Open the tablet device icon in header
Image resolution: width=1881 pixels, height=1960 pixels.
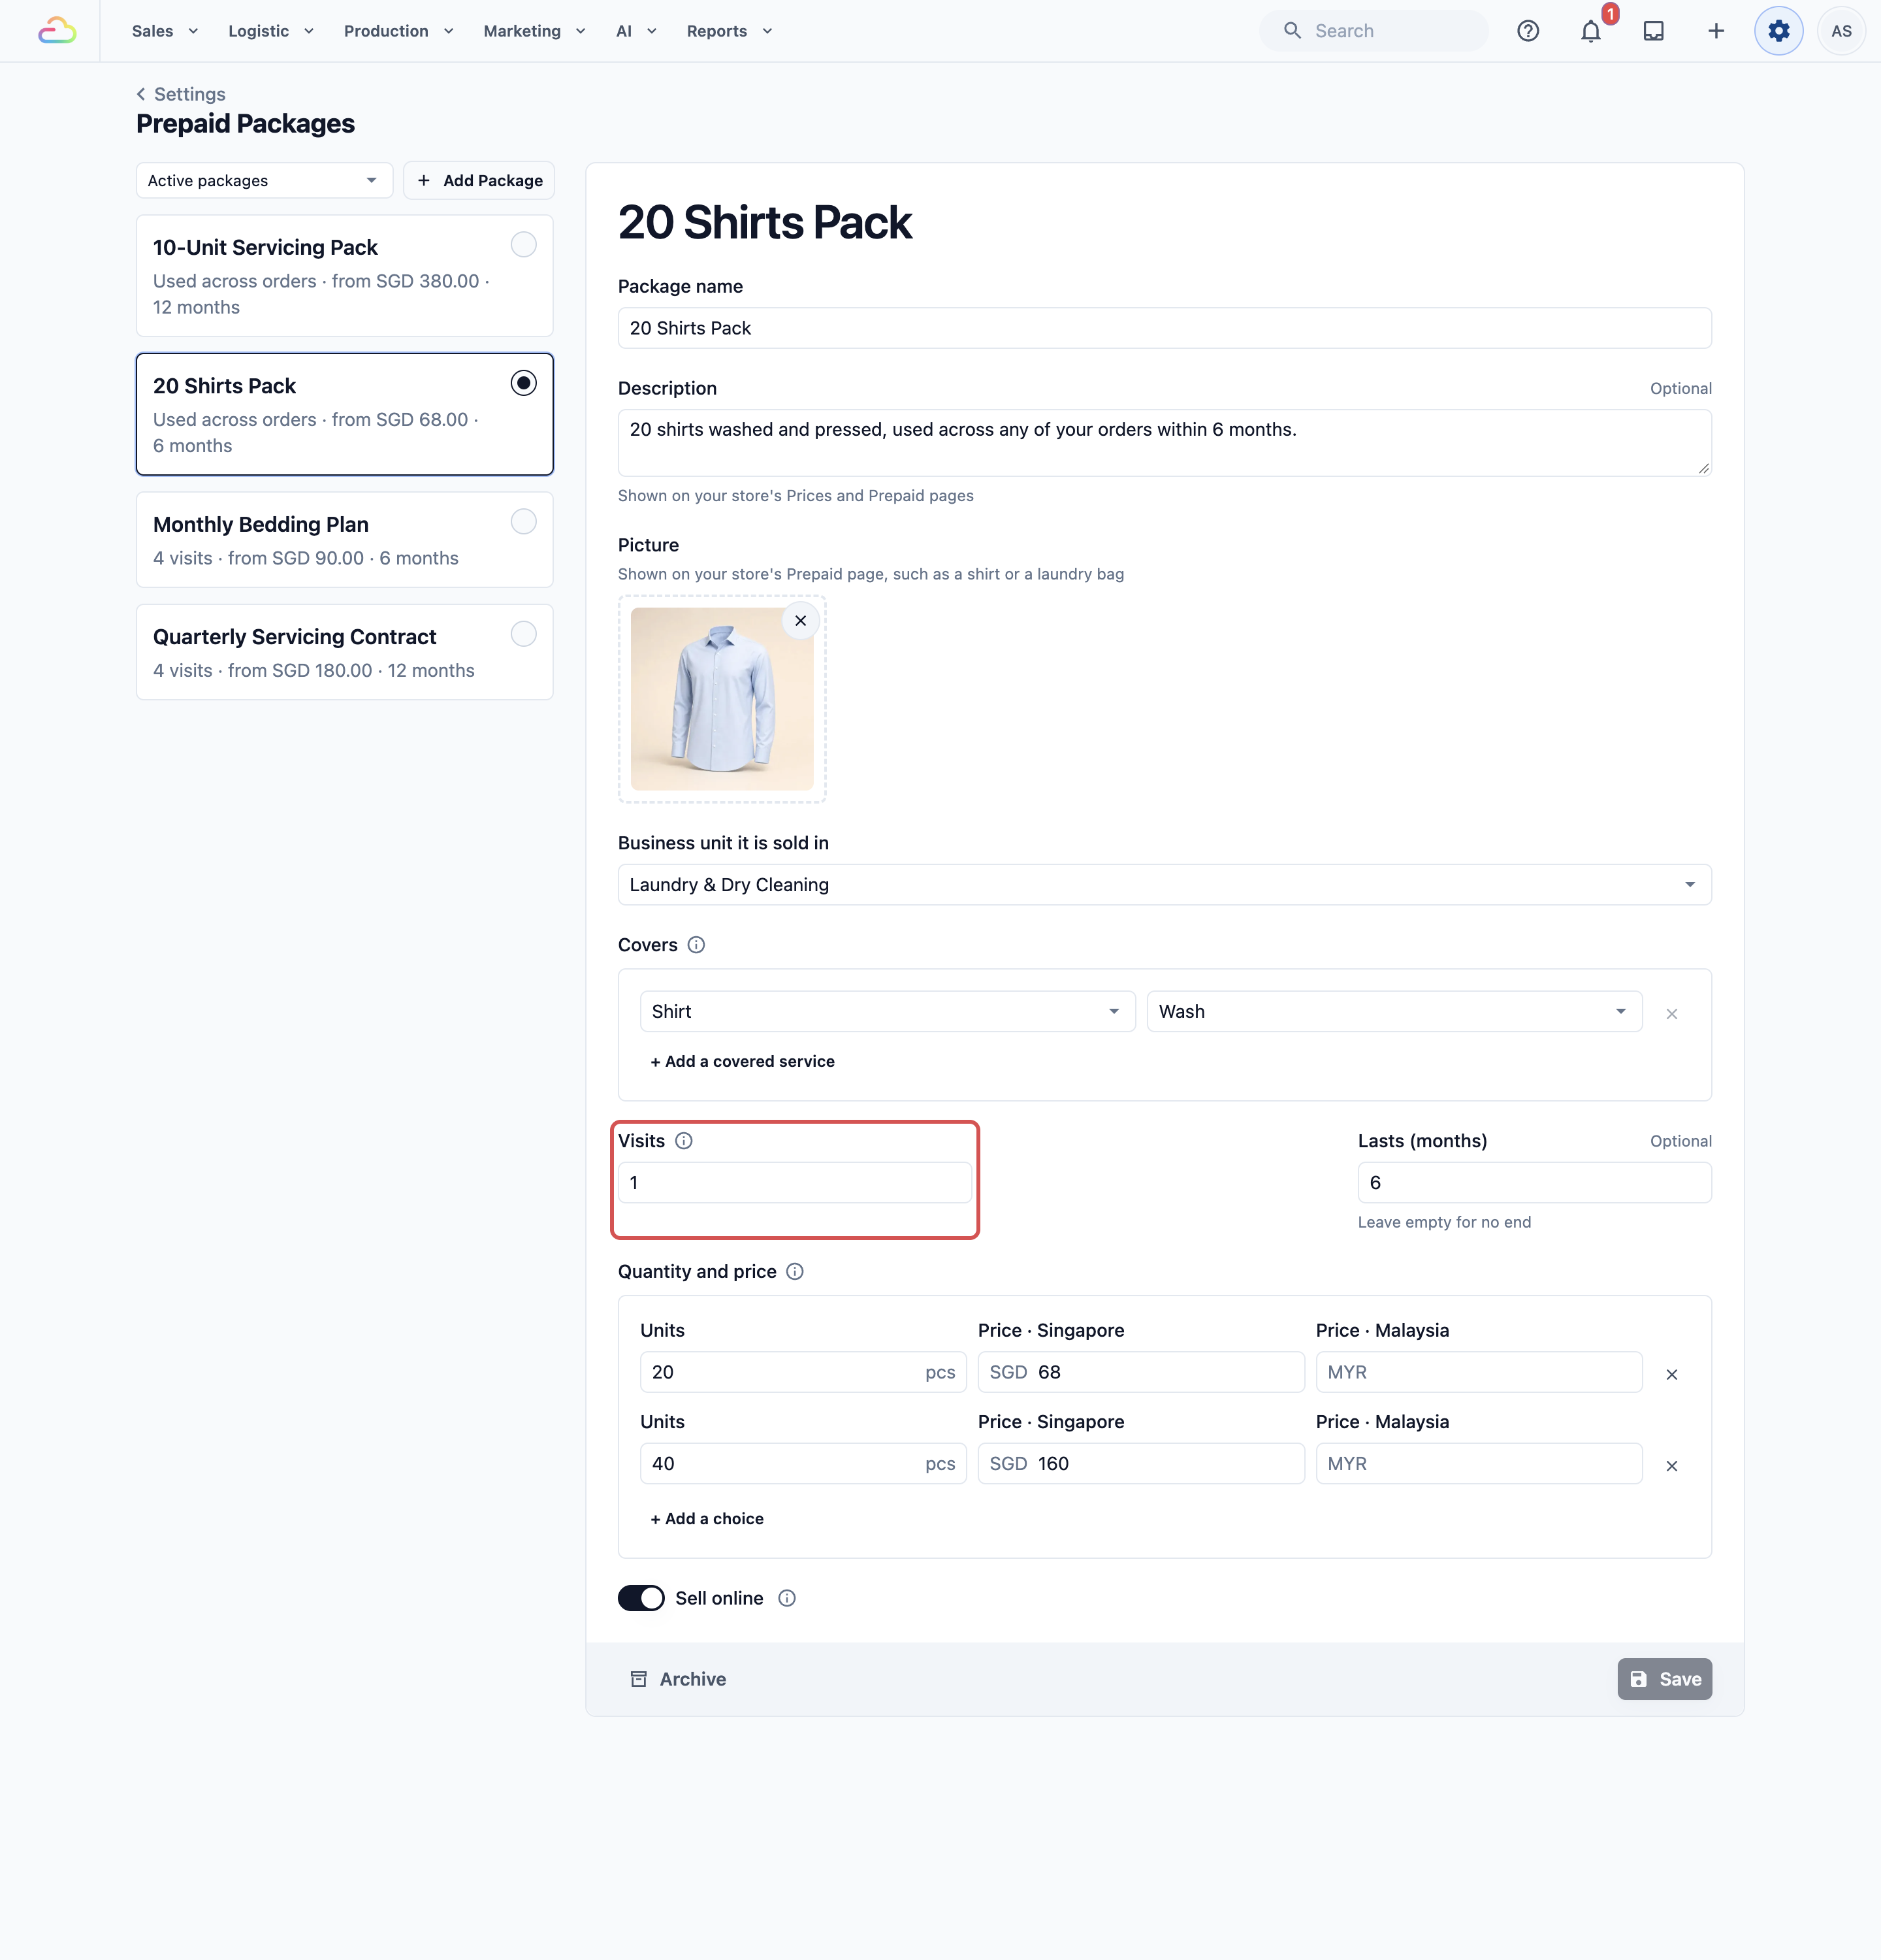tap(1653, 31)
